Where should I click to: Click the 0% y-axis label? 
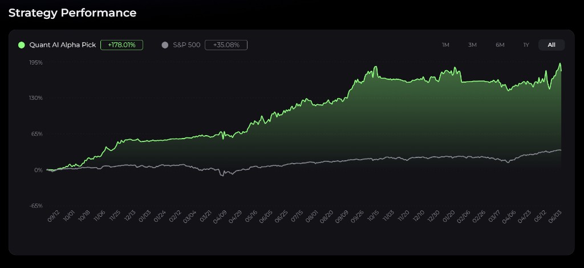coord(39,170)
